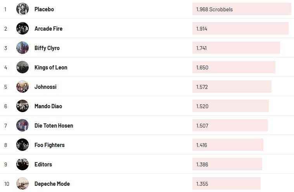Click Placebo's round avatar image

(x=22, y=9)
